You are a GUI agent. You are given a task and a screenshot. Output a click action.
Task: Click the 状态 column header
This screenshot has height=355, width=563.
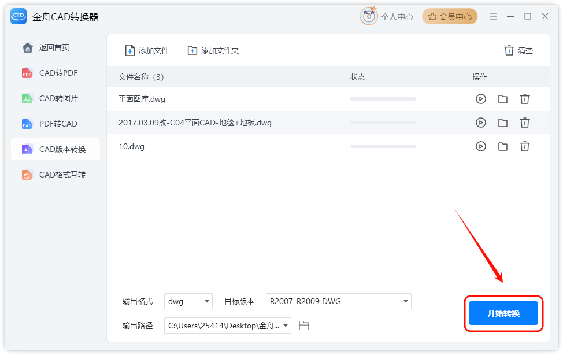pos(358,77)
